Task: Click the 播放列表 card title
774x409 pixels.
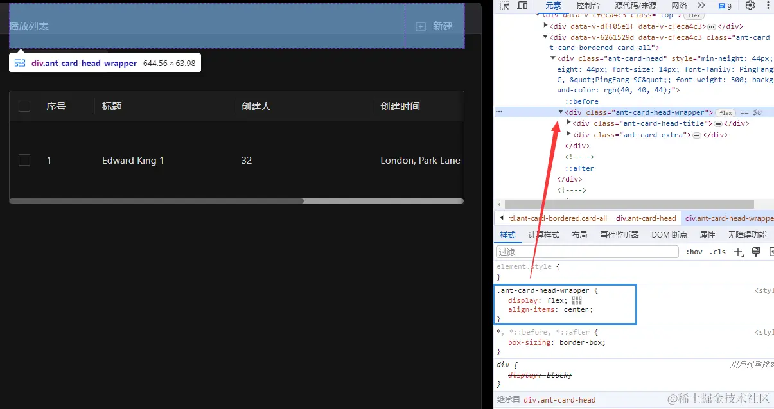Action: [x=29, y=26]
